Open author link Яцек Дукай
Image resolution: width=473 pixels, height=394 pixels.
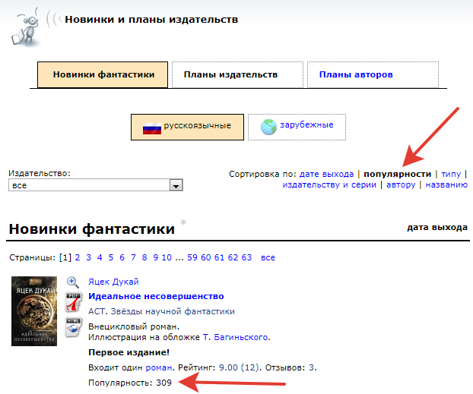click(x=113, y=282)
